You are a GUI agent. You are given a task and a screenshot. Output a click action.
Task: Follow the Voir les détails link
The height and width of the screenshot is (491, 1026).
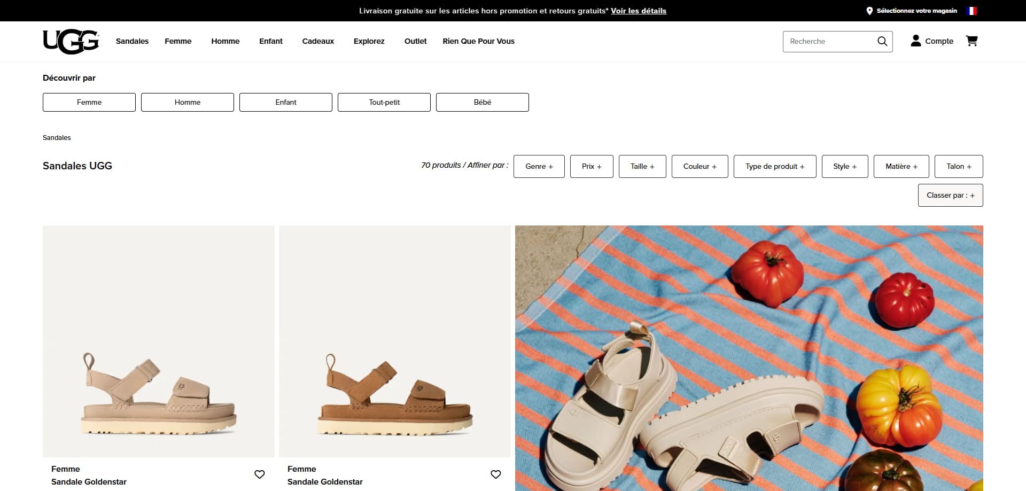coord(639,11)
